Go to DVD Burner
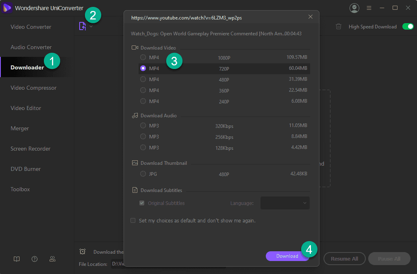This screenshot has width=417, height=274. pos(26,169)
